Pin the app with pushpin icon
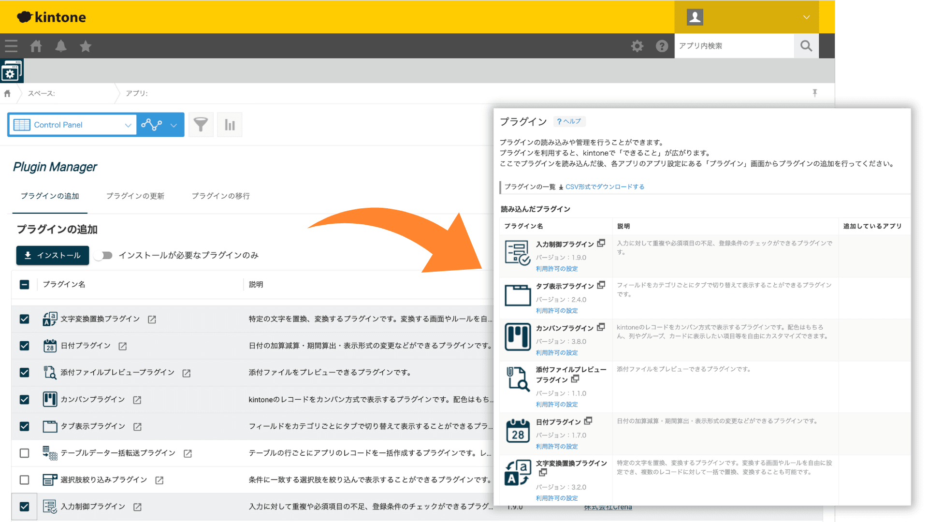The height and width of the screenshot is (522, 928). point(814,93)
